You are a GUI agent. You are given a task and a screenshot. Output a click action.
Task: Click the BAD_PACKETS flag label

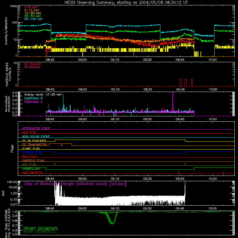(x=32, y=173)
